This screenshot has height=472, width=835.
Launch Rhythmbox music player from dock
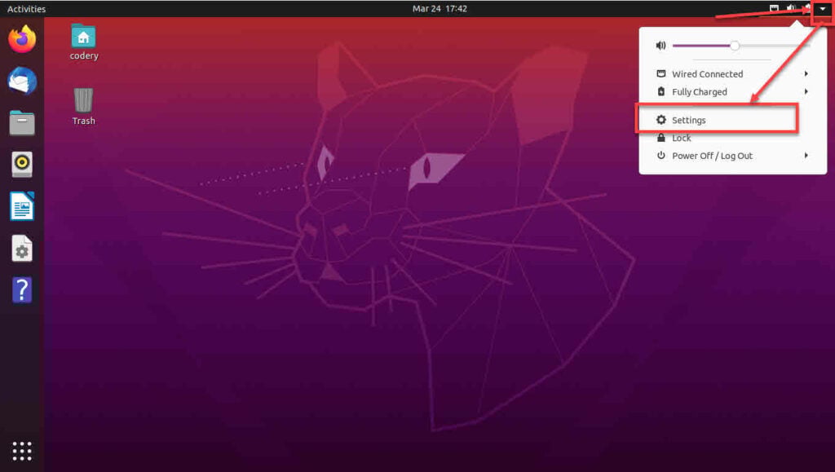22,164
